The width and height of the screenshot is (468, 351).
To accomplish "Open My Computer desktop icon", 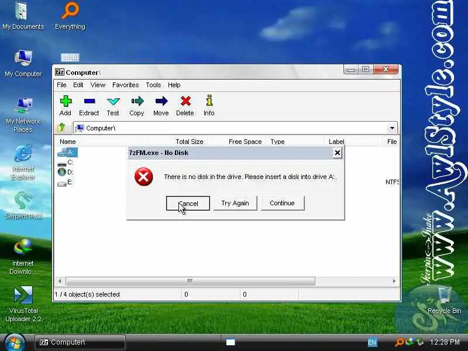I will [23, 63].
